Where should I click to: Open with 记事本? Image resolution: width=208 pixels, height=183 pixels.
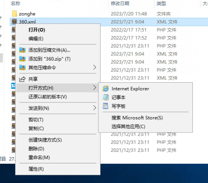145,97
